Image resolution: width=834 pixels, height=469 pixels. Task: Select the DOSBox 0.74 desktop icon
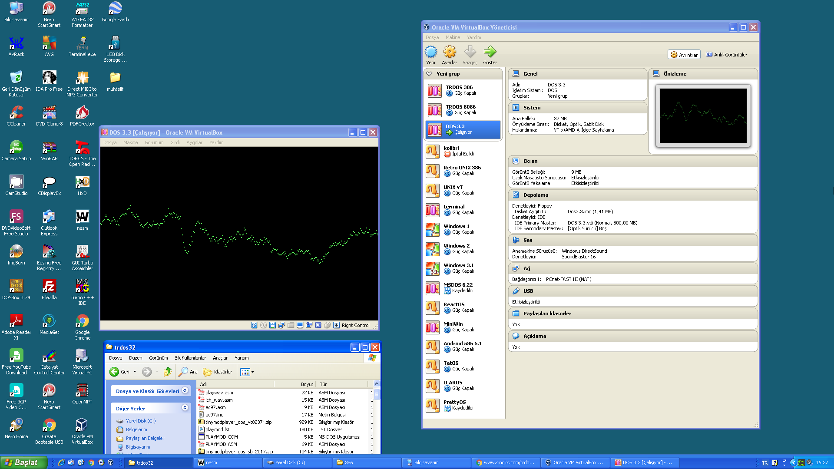pos(16,289)
